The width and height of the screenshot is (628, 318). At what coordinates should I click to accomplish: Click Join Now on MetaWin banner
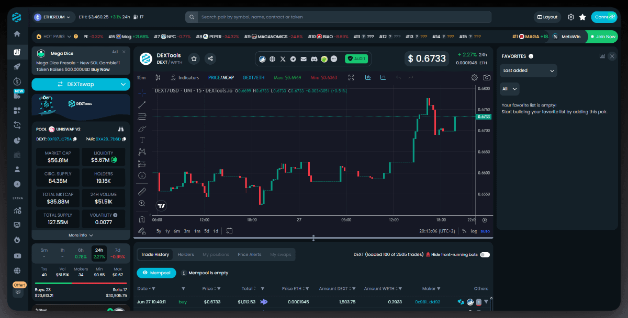(602, 37)
